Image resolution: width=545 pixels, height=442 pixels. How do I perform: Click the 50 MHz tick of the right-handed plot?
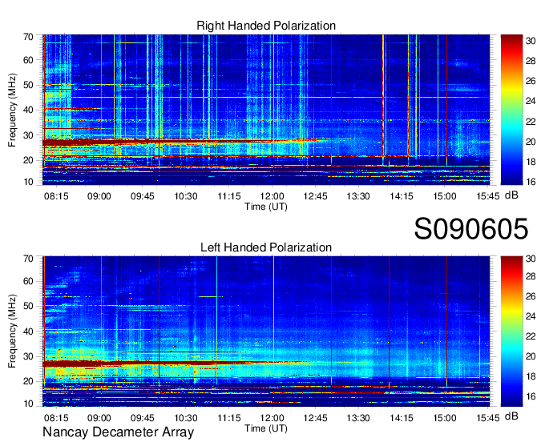(x=28, y=86)
